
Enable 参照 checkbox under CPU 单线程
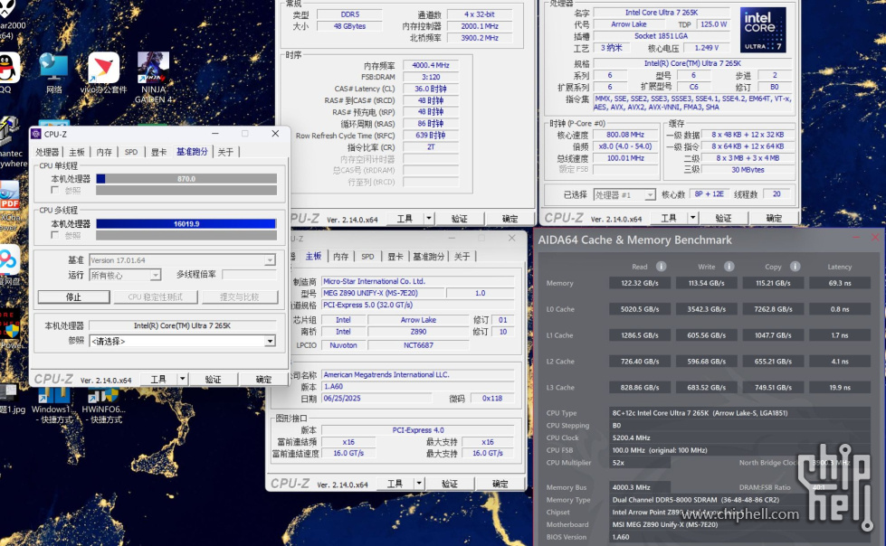coord(56,191)
